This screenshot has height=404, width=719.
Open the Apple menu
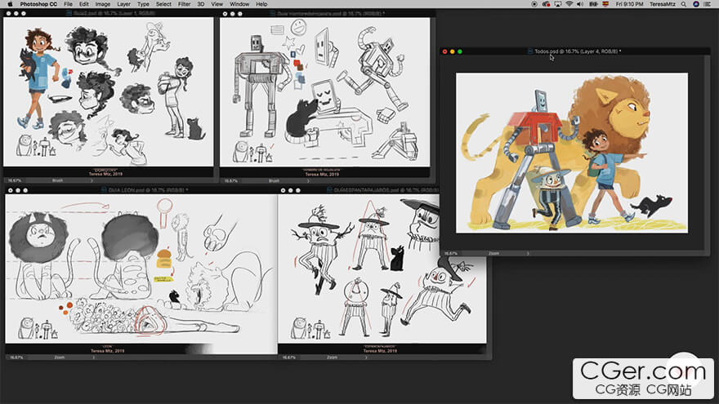click(9, 4)
